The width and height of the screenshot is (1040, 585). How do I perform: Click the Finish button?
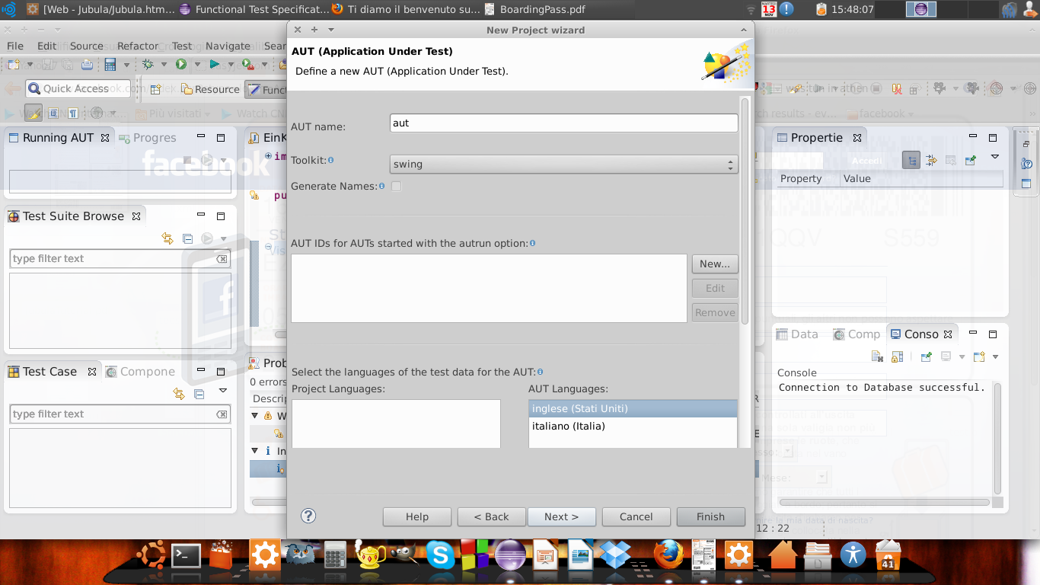710,516
